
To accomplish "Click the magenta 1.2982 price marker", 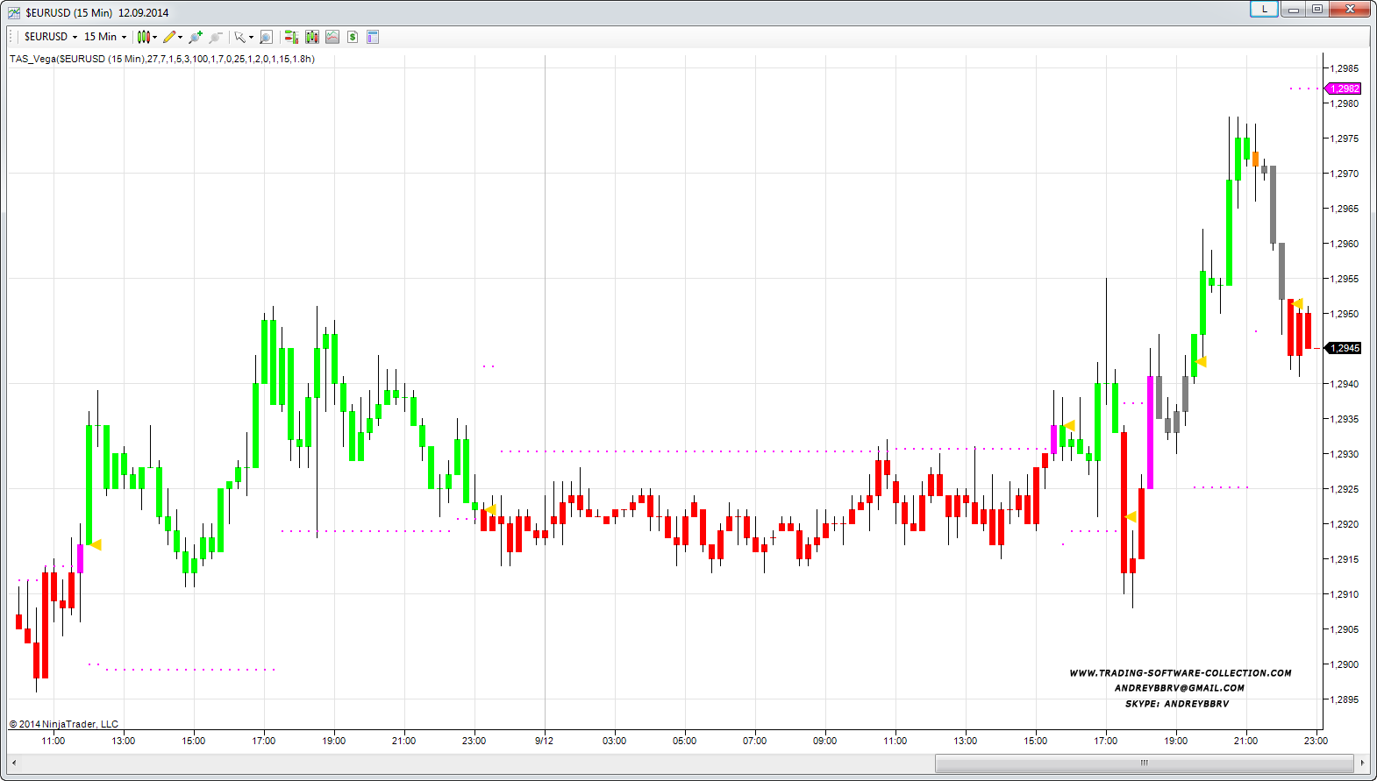I will click(1344, 89).
